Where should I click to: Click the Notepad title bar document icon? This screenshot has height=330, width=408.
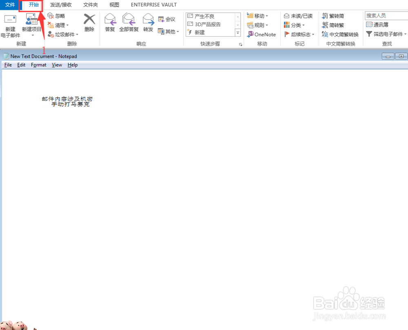[x=6, y=56]
